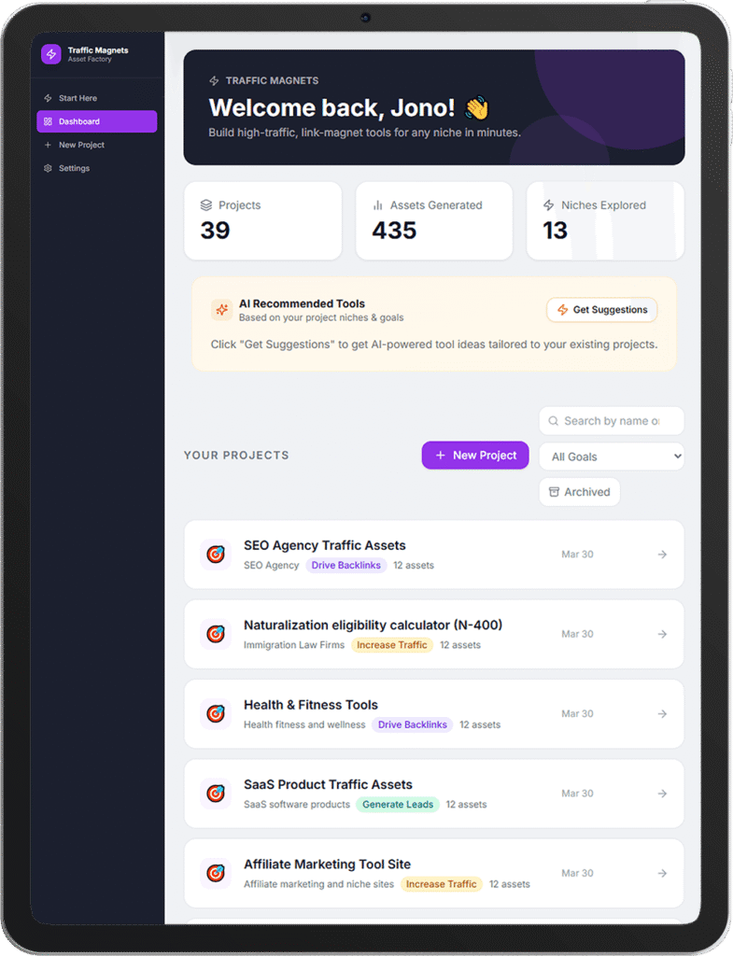Click the Projects stack icon on the stats card
Viewport: 733px width, 956px height.
pyautogui.click(x=206, y=205)
